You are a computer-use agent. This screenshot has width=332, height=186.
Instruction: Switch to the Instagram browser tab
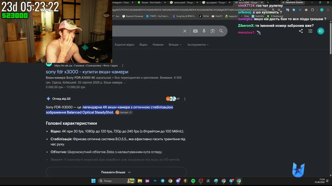[123, 3]
